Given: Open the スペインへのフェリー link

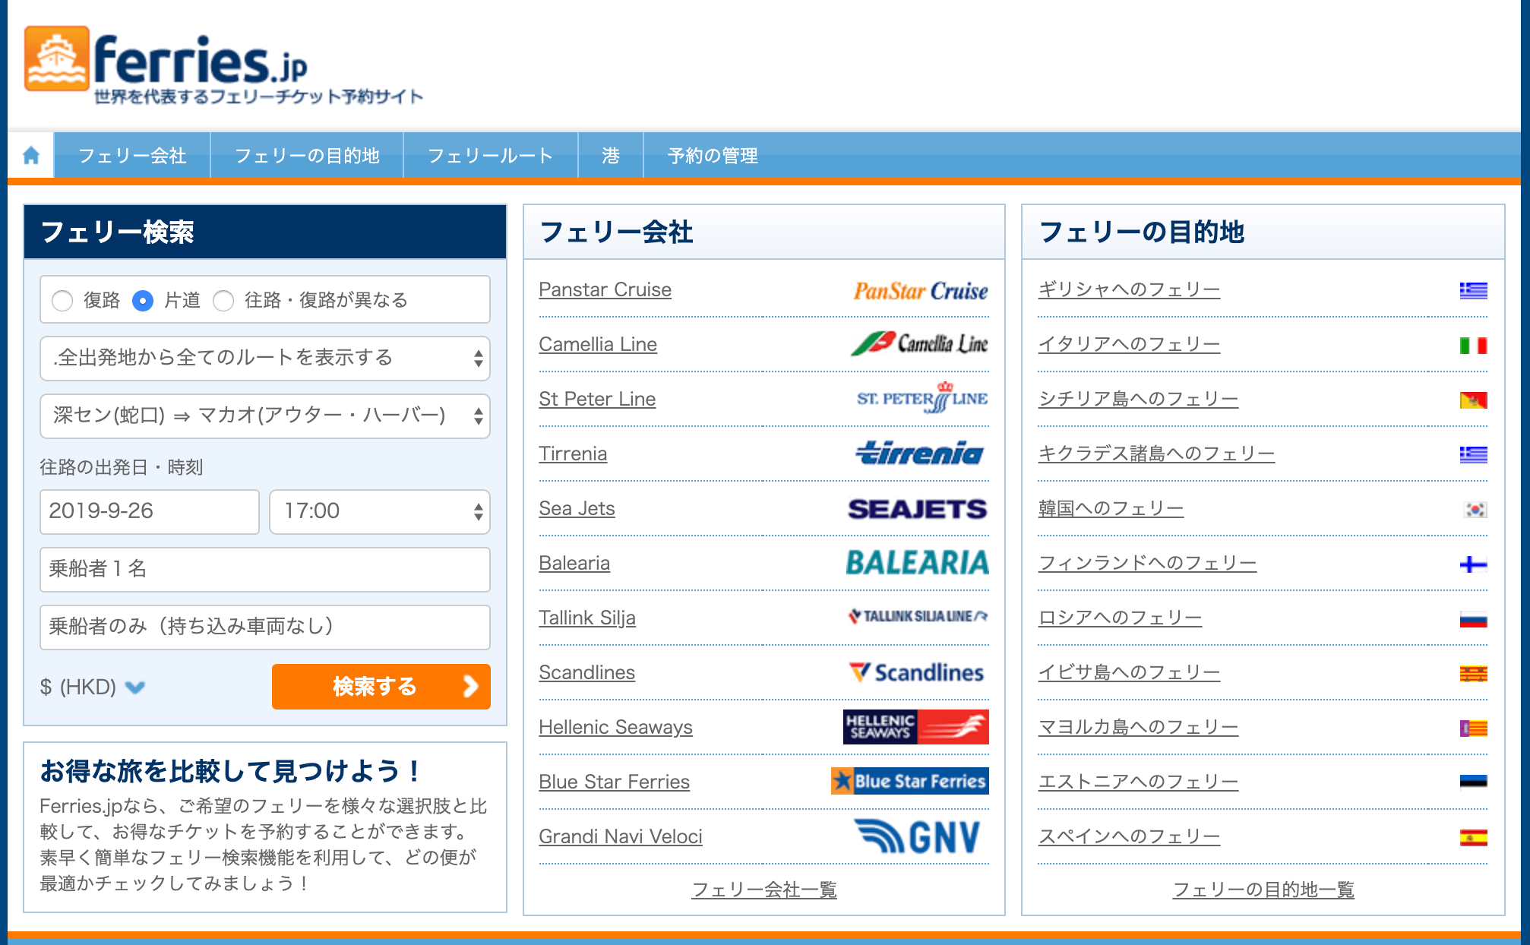Looking at the screenshot, I should 1129,836.
